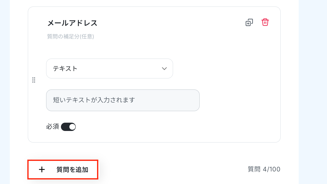Click the plus icon beside 質問を追加

tap(42, 170)
